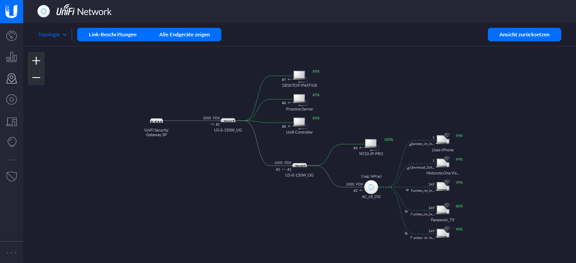Click the 85% value beside DESKTOP-TNATVJ8
This screenshot has height=263, width=576.
(316, 72)
